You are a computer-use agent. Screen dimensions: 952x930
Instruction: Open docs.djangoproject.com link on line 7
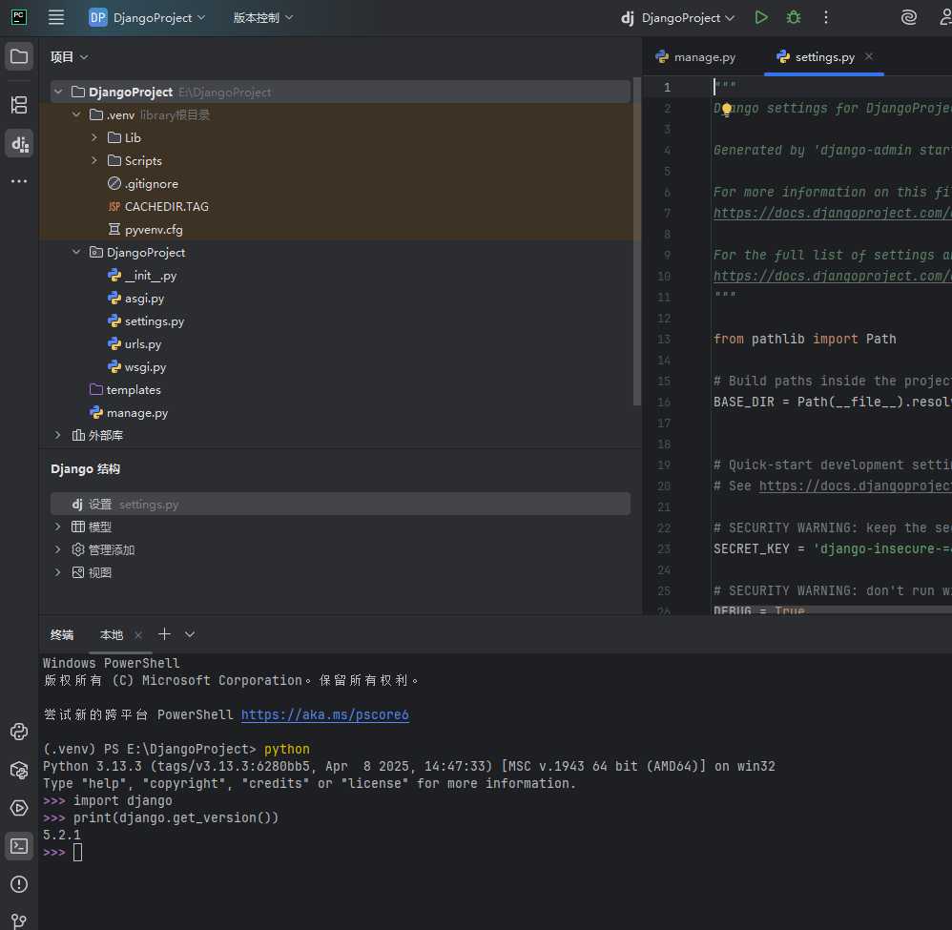coord(833,213)
